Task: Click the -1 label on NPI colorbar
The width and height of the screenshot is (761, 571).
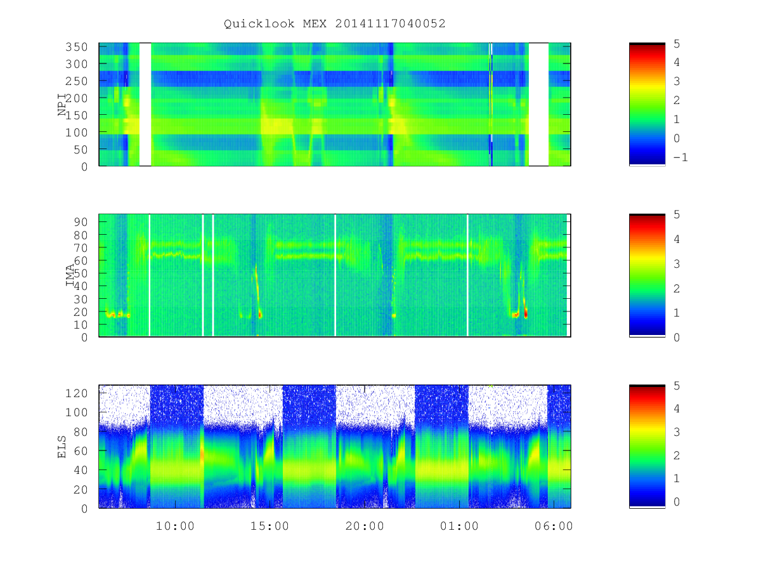Action: 680,157
